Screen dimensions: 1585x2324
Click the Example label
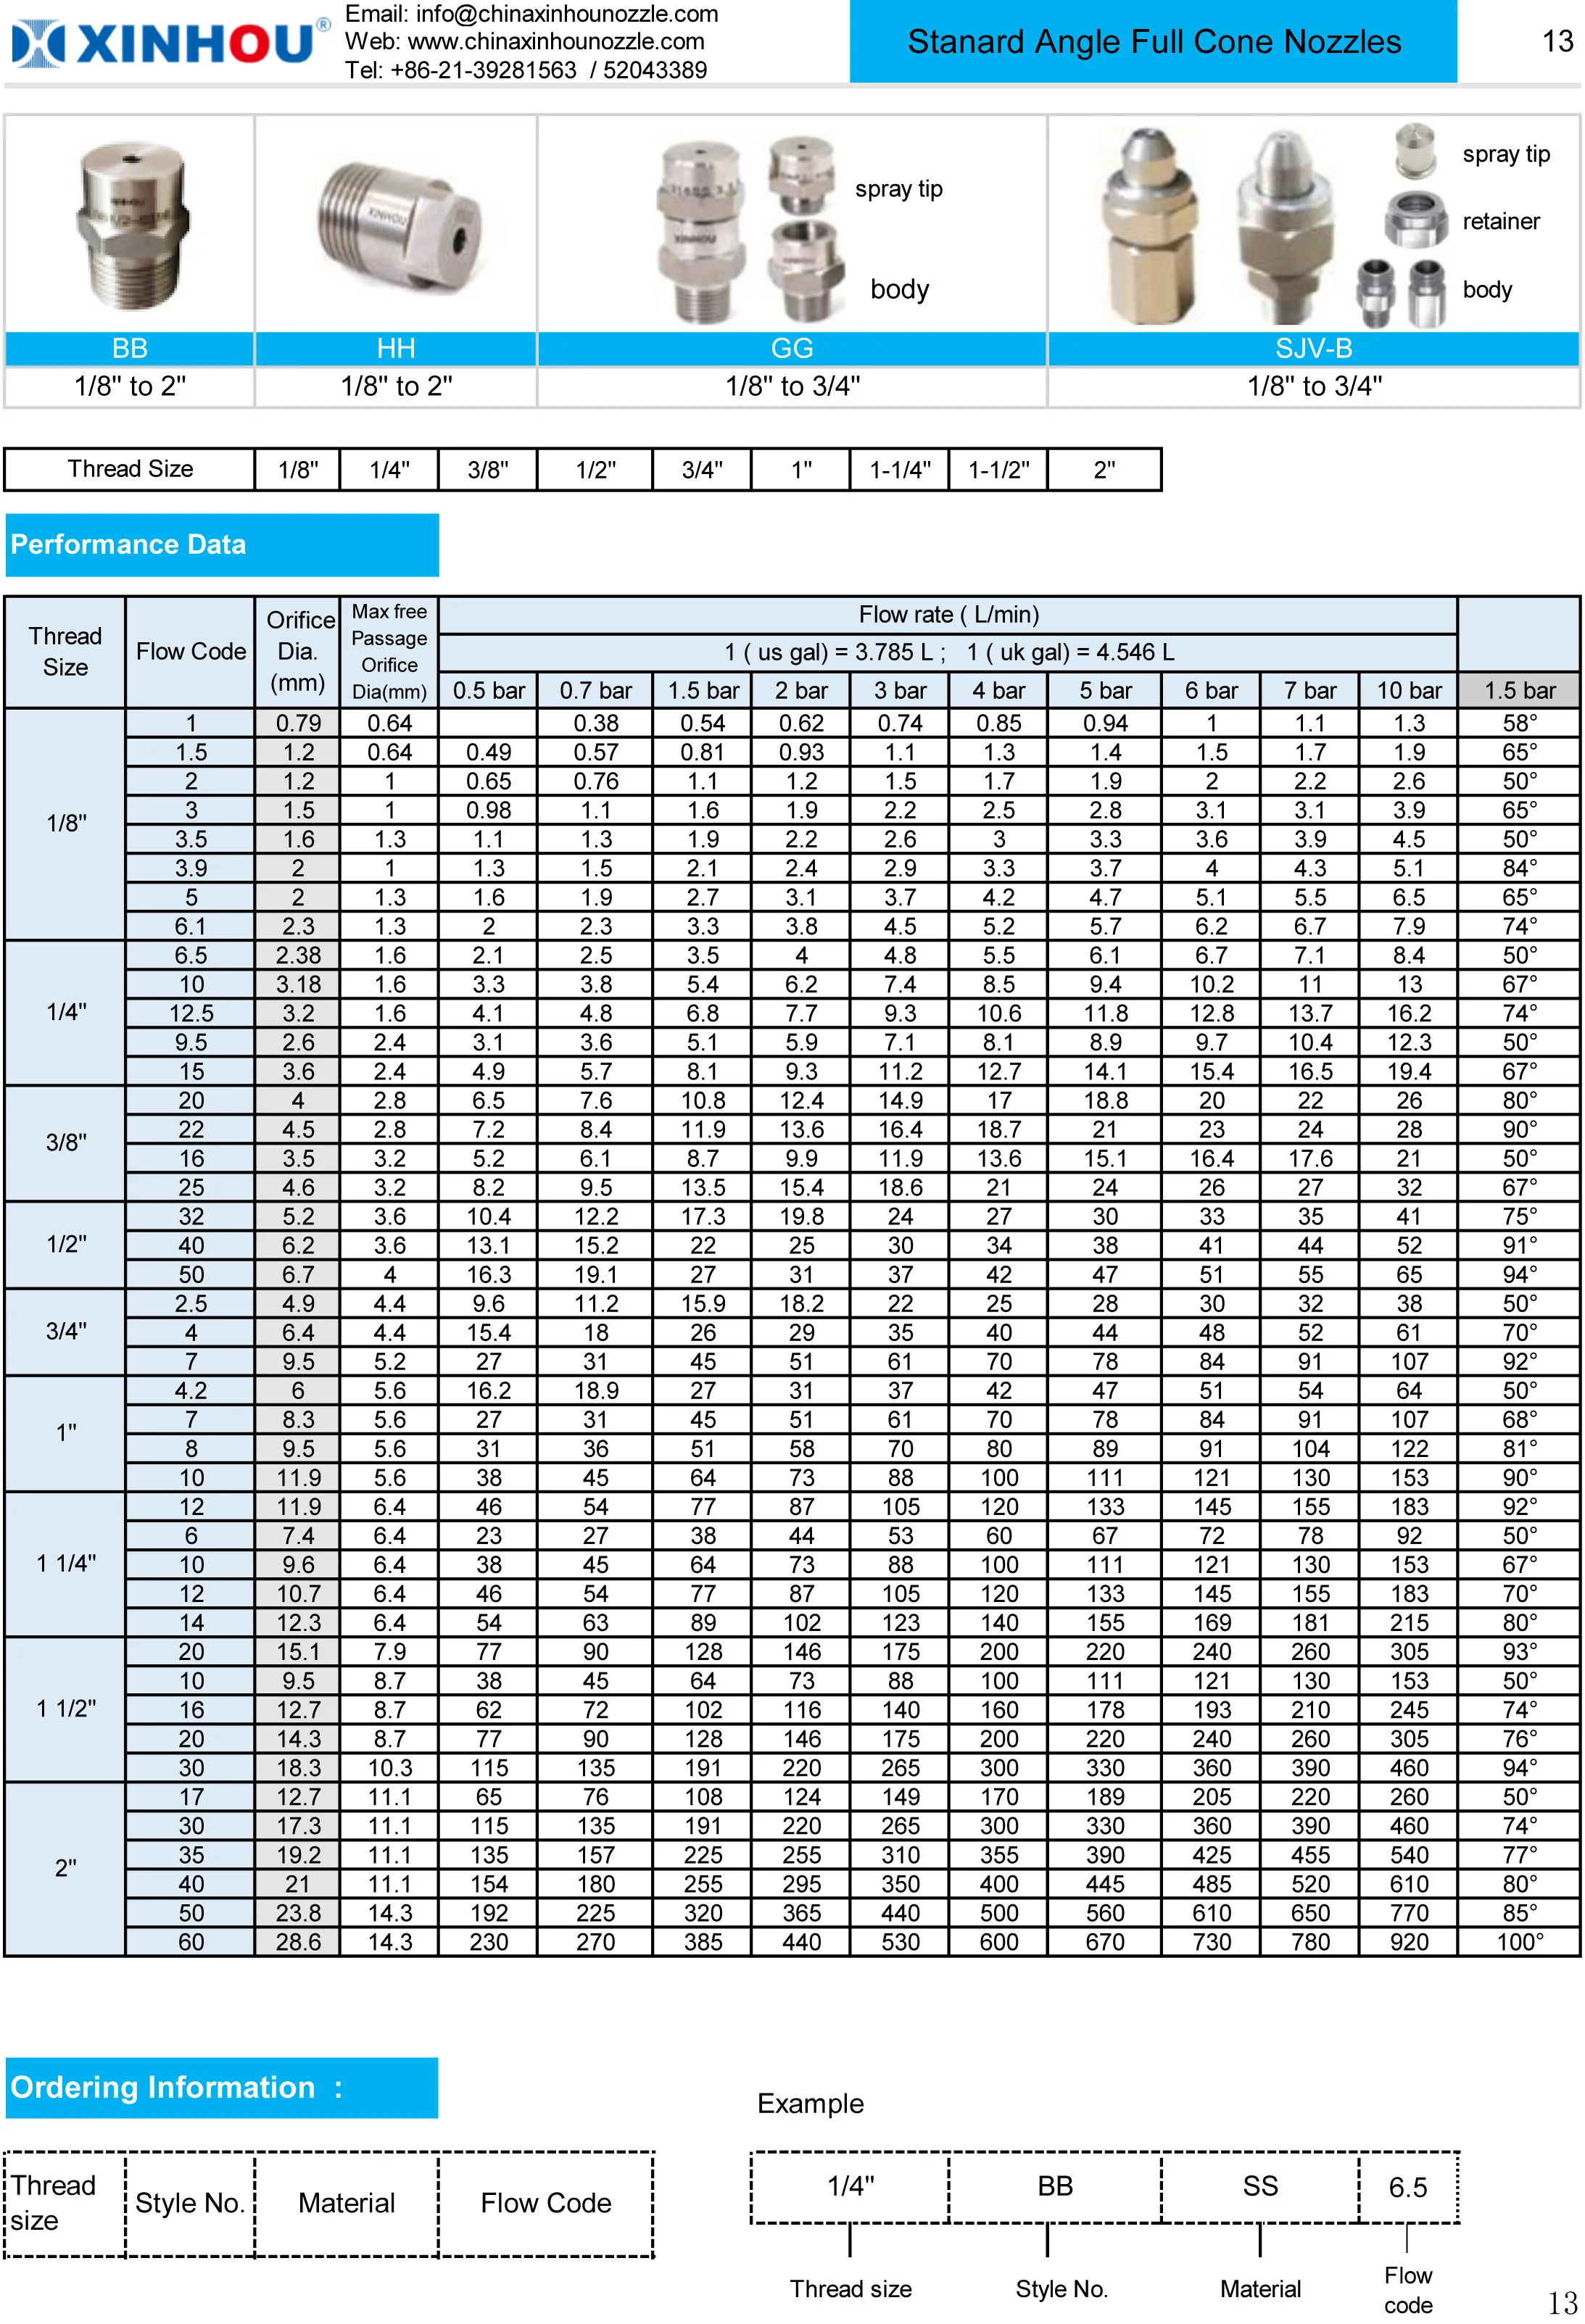pos(810,2104)
